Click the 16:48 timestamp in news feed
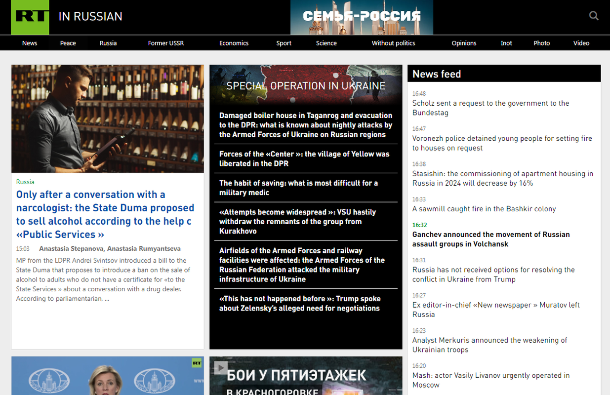This screenshot has height=395, width=610. coord(419,93)
